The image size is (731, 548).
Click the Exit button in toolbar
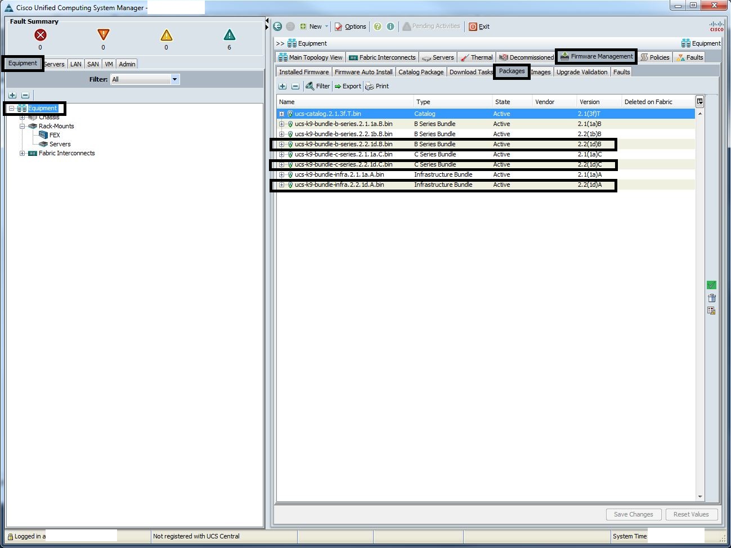click(479, 26)
